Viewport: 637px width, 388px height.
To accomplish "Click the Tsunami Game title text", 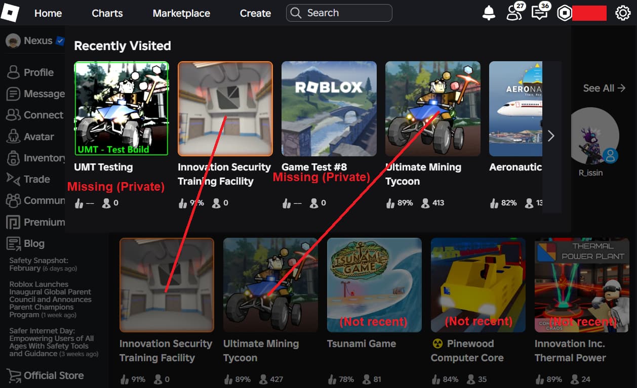I will [x=362, y=343].
